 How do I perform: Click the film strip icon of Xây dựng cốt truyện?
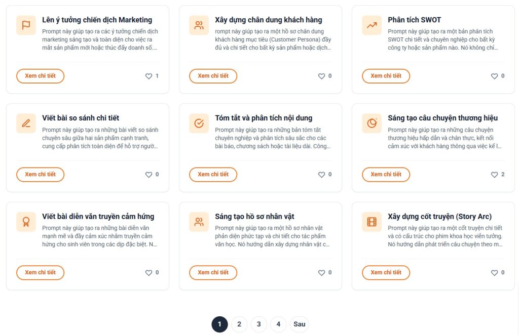pyautogui.click(x=372, y=222)
